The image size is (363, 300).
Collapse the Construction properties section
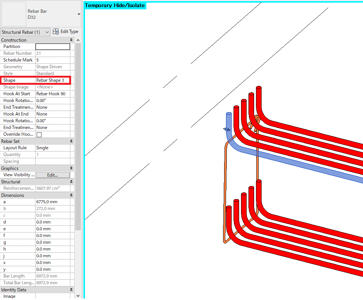pyautogui.click(x=70, y=40)
